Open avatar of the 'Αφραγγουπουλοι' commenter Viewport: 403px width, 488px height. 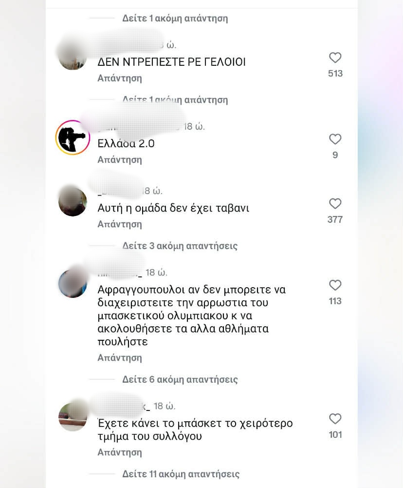click(x=73, y=283)
